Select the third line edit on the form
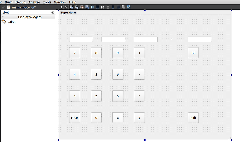Viewport: 240px width, 142px height. (x=146, y=39)
